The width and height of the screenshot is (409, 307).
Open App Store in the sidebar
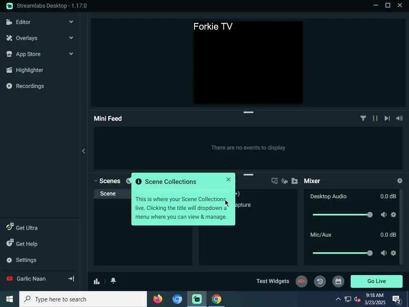40,54
